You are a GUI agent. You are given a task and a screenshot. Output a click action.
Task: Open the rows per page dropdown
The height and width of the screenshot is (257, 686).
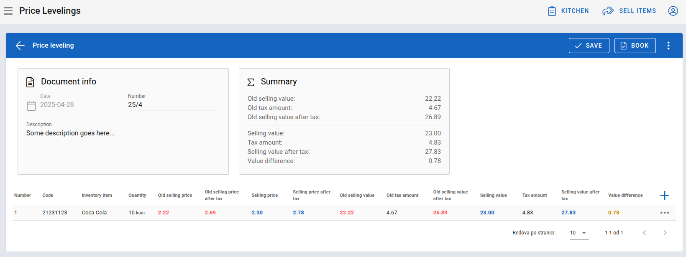579,233
